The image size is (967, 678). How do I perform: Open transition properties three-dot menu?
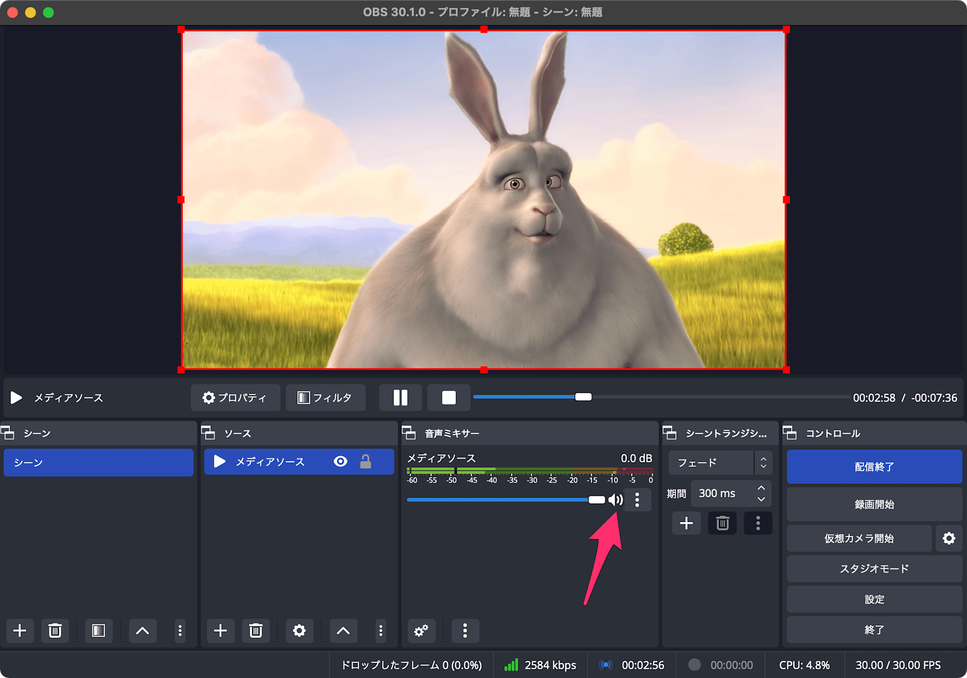click(758, 523)
